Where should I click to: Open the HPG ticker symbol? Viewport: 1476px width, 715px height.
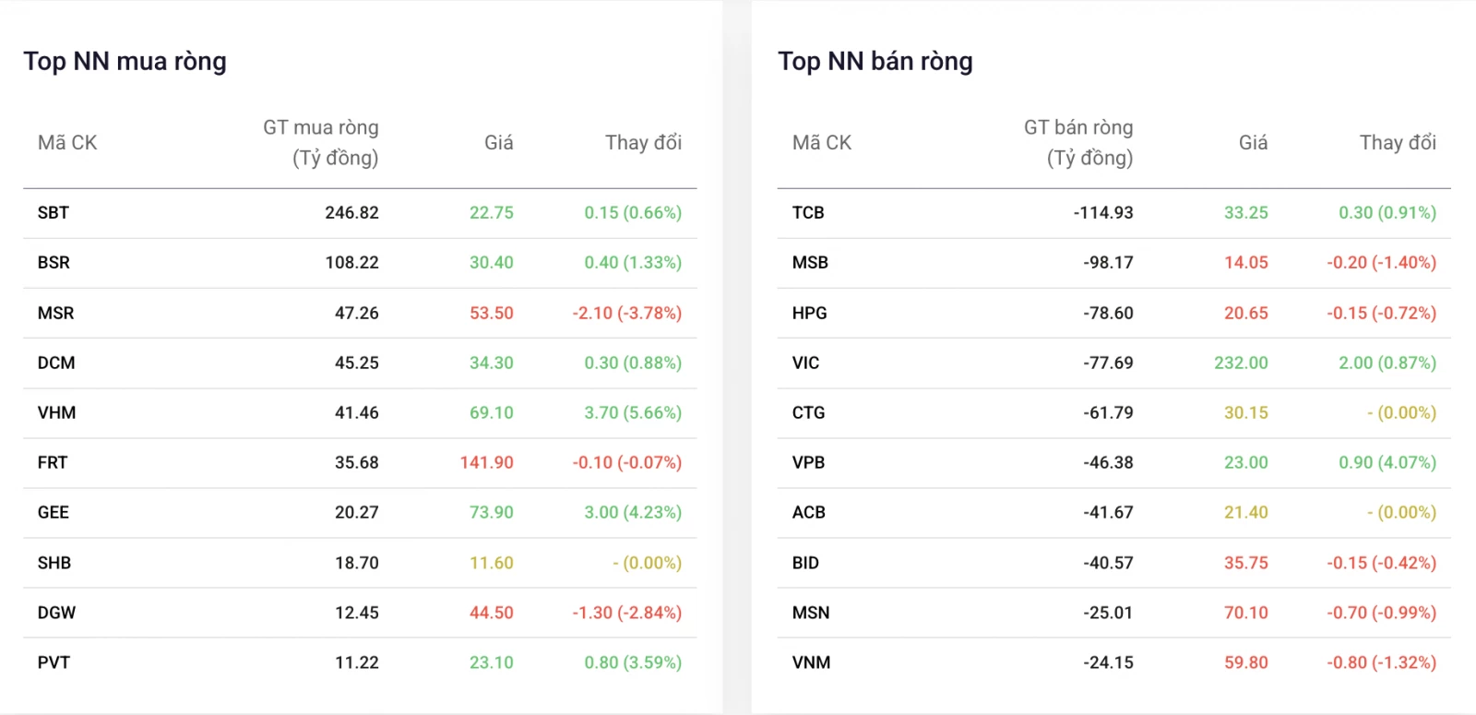(809, 313)
